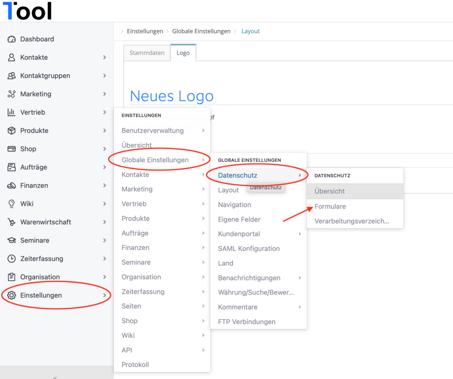Click the Produkte box icon

(x=12, y=131)
